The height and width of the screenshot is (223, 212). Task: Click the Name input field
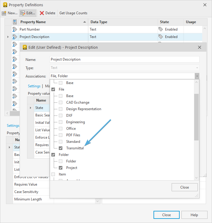click(124, 59)
